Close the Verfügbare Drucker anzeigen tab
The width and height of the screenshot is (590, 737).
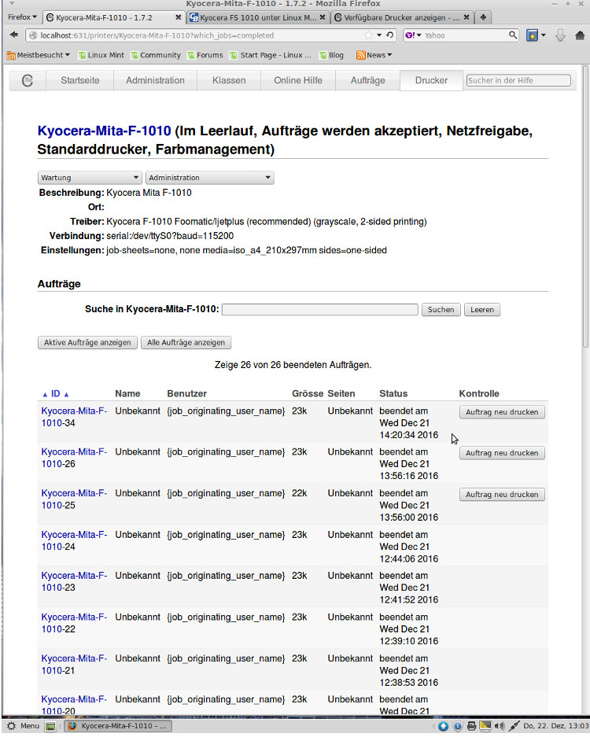coord(466,17)
